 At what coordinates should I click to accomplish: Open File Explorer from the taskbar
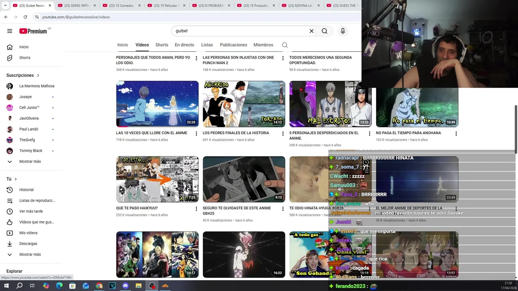pos(138,286)
